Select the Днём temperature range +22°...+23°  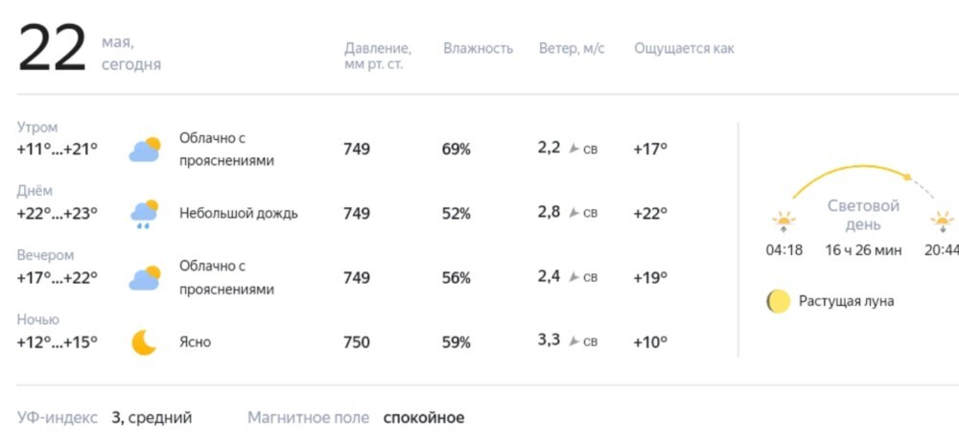coord(58,213)
